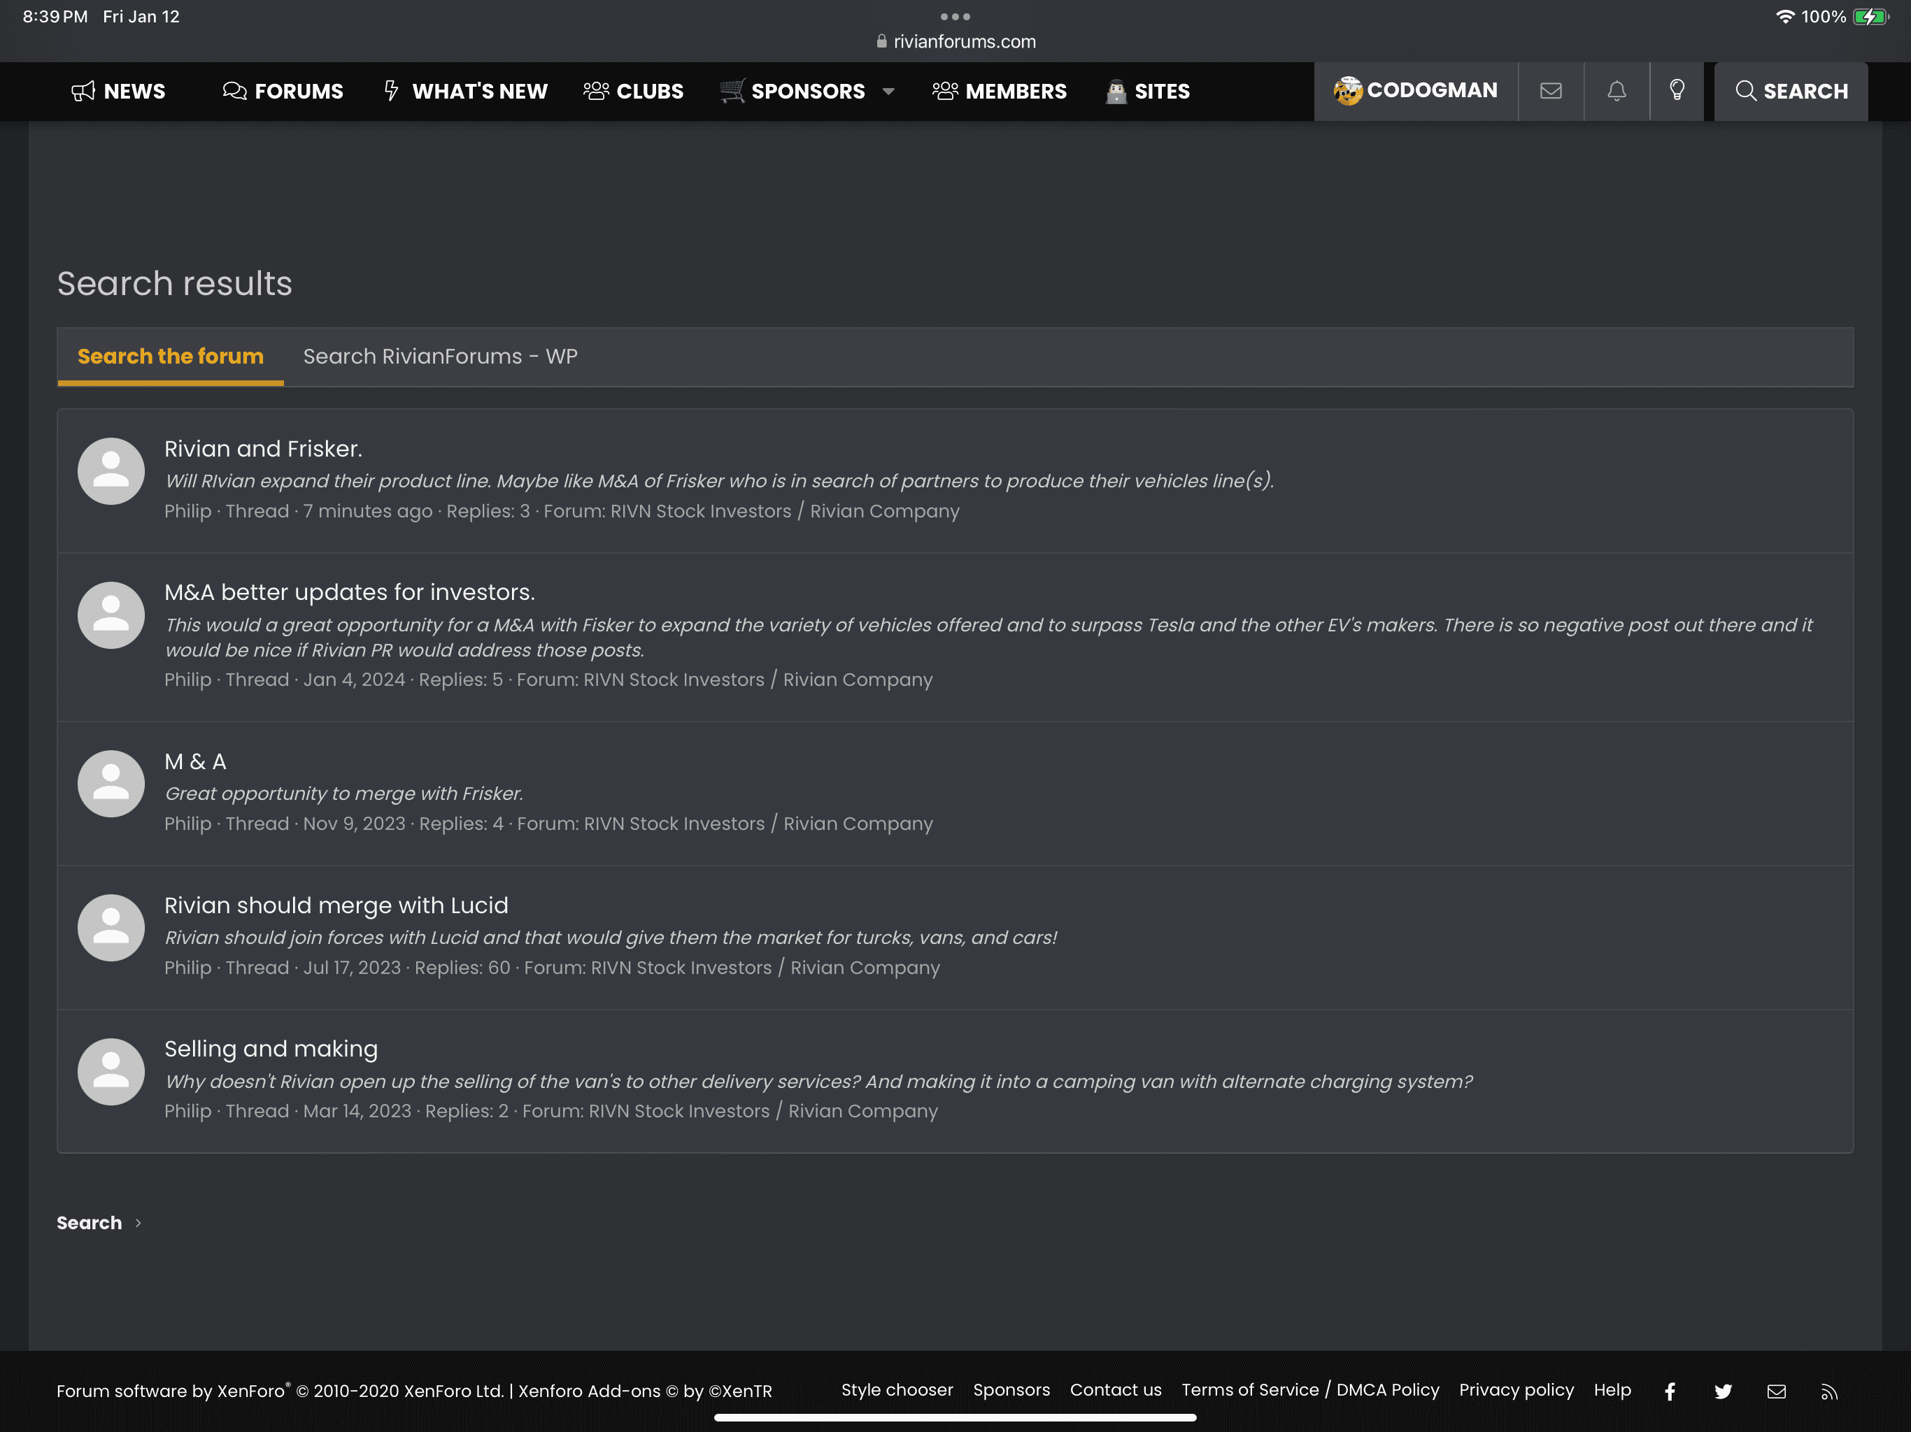Viewport: 1911px width, 1432px height.
Task: Open the News megaphone menu item
Action: point(118,91)
